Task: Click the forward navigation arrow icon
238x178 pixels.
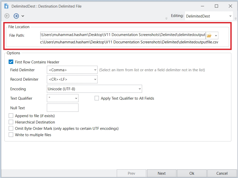Action: 16,16
